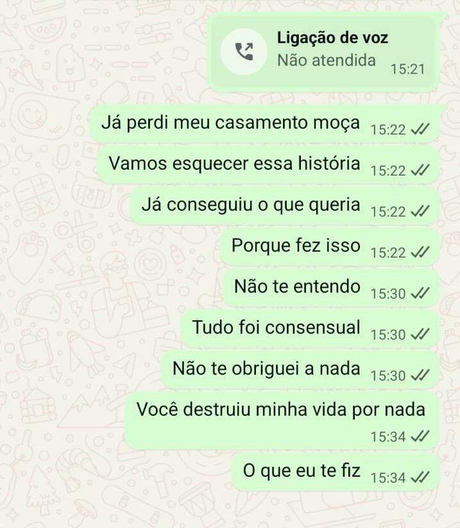This screenshot has height=528, width=460.
Task: Select message 'Não te obriguei a nada'
Action: click(300, 370)
